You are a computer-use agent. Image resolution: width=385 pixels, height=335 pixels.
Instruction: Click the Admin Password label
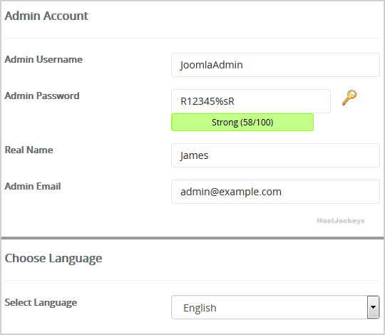(42, 96)
